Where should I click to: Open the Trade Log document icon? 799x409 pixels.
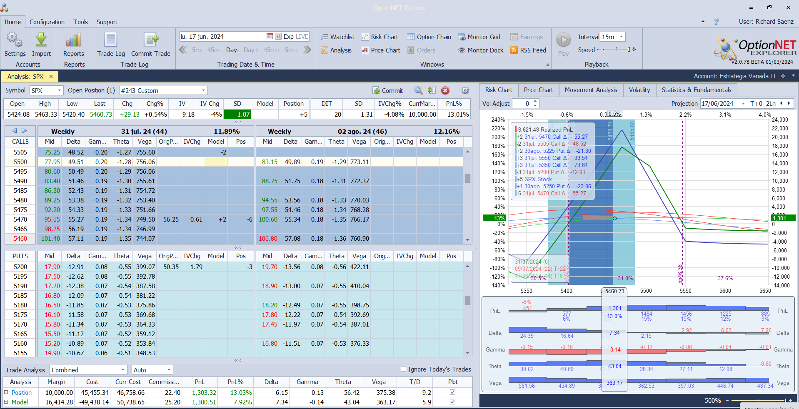[111, 40]
